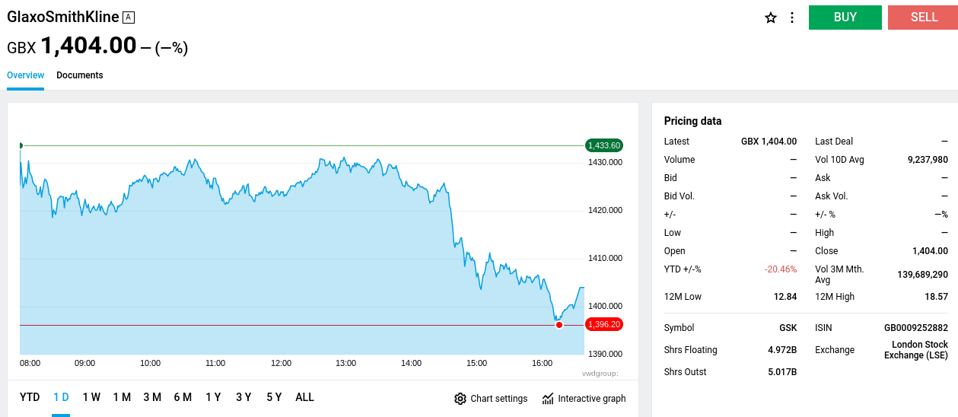Click the Symbol value GSK
The width and height of the screenshot is (958, 417).
[788, 328]
